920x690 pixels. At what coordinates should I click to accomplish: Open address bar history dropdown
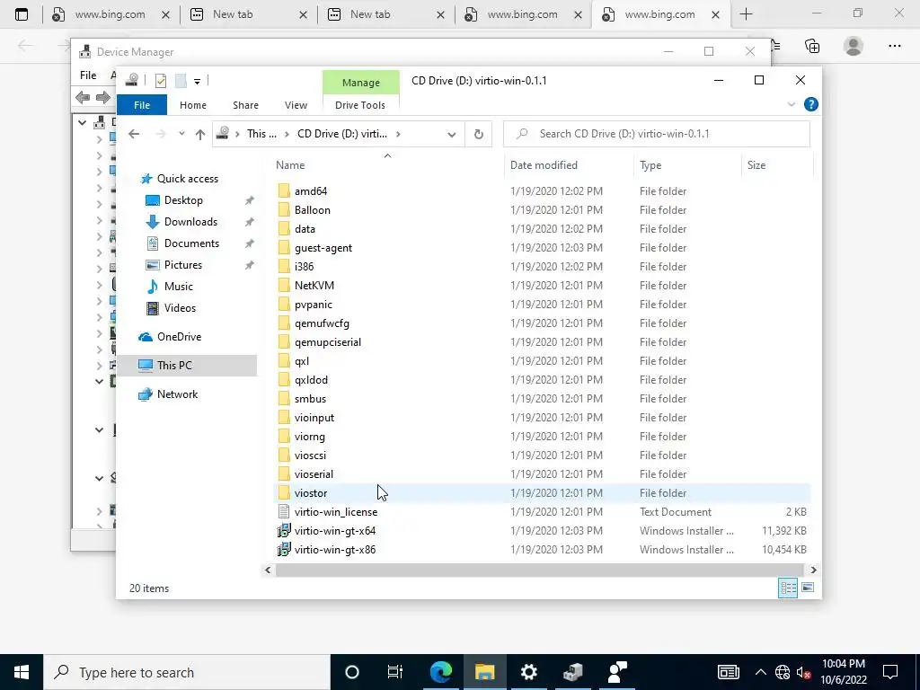[451, 135]
